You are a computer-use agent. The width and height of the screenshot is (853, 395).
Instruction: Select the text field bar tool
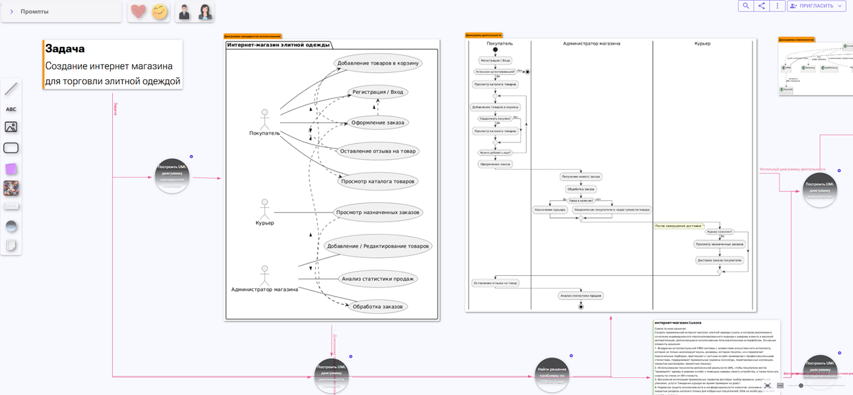(11, 206)
